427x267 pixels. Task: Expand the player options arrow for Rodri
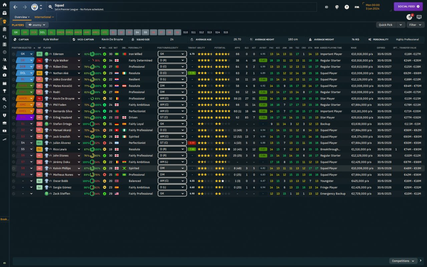pyautogui.click(x=79, y=92)
